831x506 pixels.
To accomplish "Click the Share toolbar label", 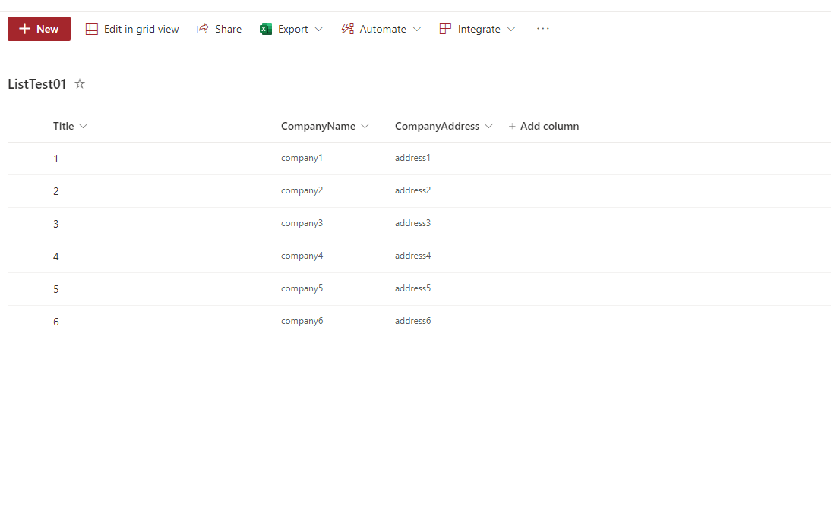I will (229, 29).
